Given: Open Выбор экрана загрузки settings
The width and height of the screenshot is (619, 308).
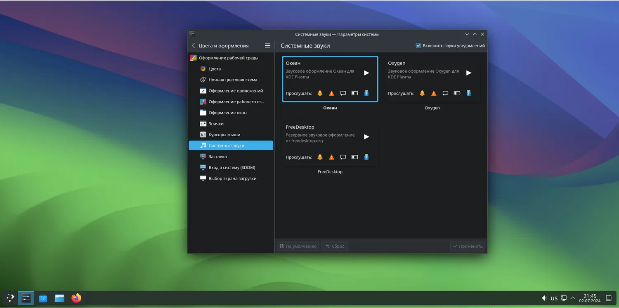Looking at the screenshot, I should pos(231,178).
